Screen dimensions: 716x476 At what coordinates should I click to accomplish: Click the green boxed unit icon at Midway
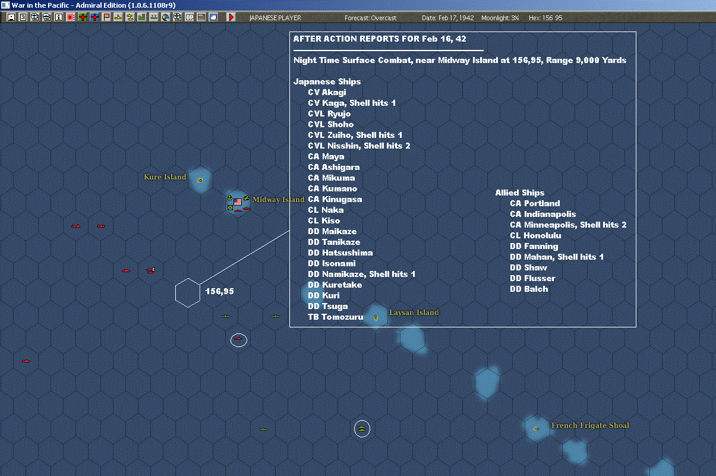point(230,207)
